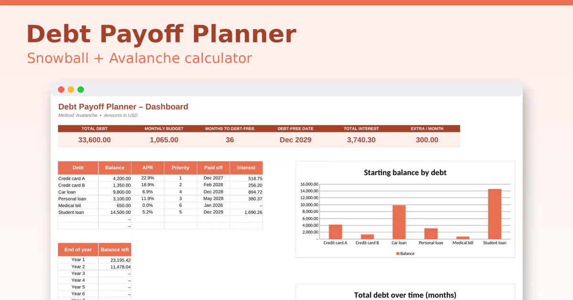Click the Year 3 row label
Image resolution: width=573 pixels, height=300 pixels.
pos(78,273)
